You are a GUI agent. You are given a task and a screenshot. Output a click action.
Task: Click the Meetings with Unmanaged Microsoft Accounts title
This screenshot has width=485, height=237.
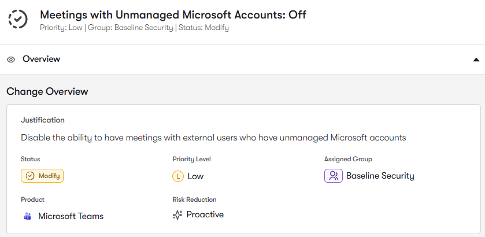click(x=173, y=14)
